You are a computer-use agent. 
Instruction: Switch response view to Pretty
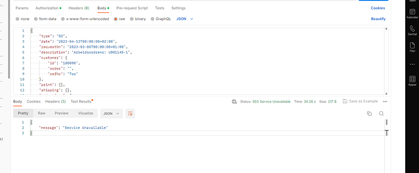23,113
